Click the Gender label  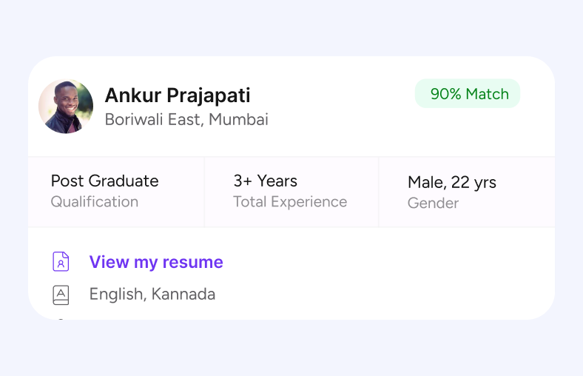(433, 203)
